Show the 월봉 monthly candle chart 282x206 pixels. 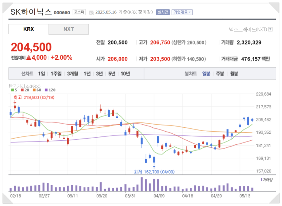[x=234, y=74]
